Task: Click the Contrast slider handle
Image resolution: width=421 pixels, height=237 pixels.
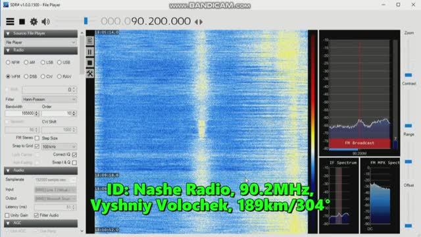Action: pyautogui.click(x=408, y=126)
